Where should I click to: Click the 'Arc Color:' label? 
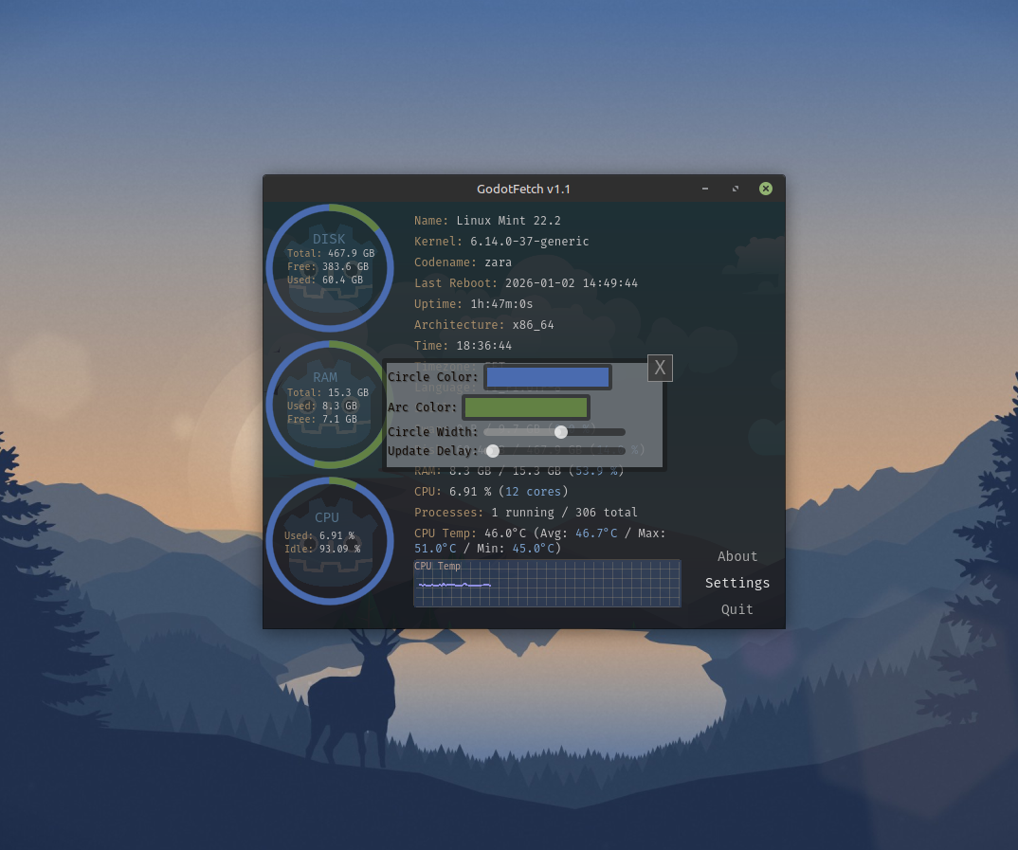[x=422, y=407]
